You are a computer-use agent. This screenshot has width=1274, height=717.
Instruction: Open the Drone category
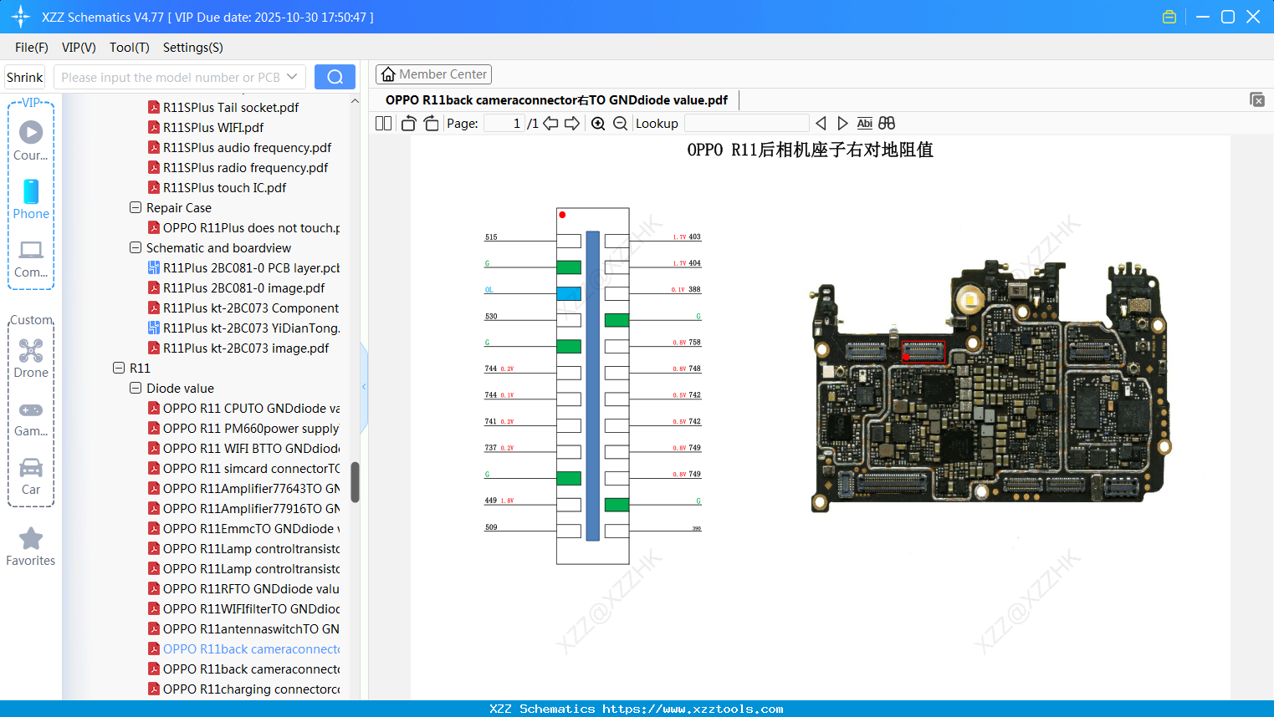[x=31, y=358]
